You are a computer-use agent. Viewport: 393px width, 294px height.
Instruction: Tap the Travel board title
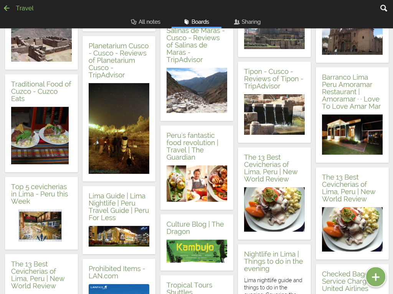tap(25, 8)
